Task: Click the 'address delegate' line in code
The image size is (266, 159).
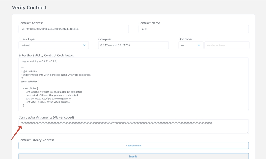Action: tap(48, 98)
